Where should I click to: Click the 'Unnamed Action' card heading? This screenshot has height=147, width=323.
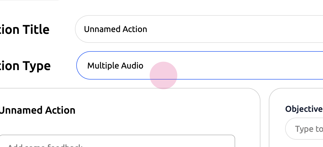tap(37, 110)
